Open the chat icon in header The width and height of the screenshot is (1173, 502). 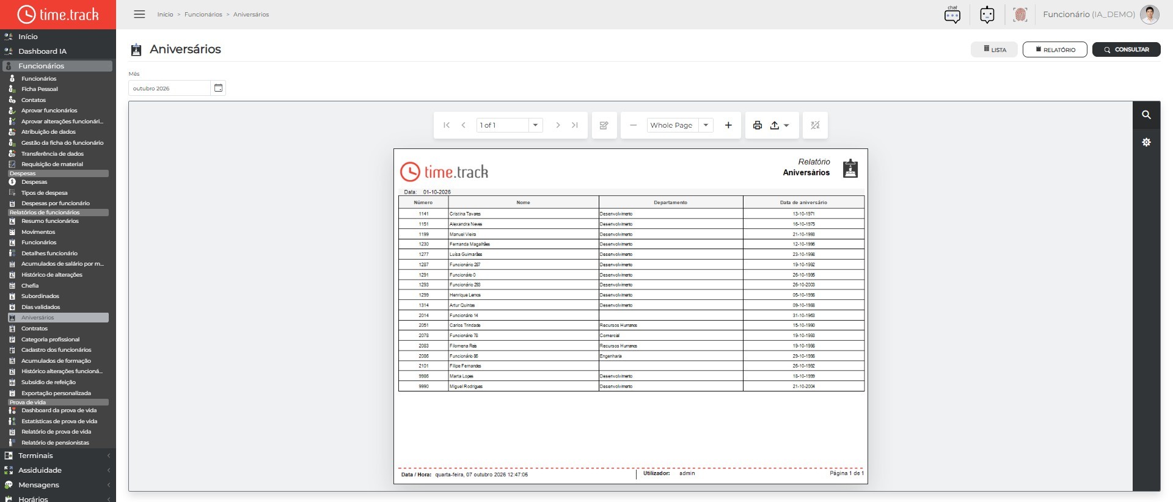952,15
